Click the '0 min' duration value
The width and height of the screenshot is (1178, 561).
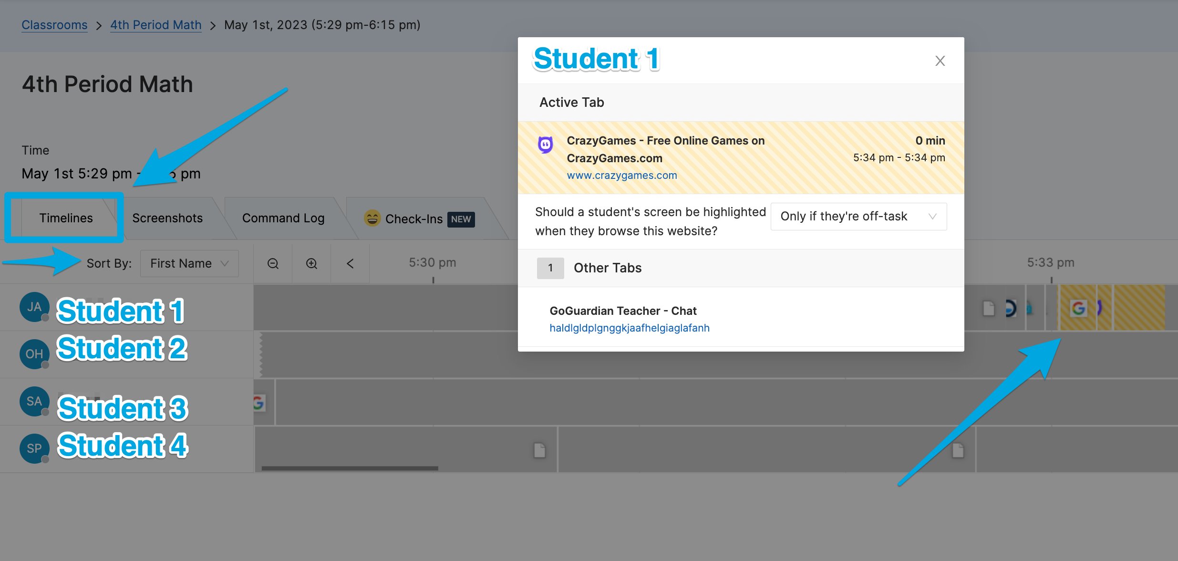click(x=930, y=141)
